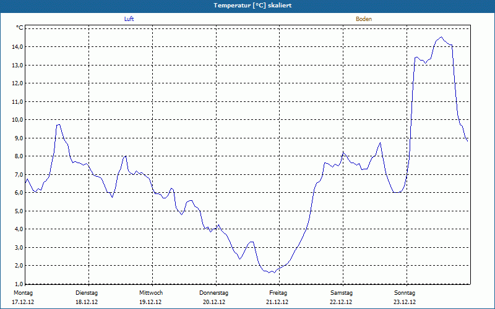
Task: Click the '12,0' y-axis value
Action: point(17,83)
